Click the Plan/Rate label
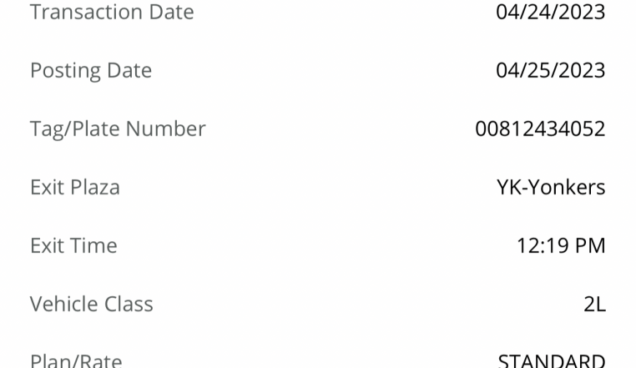Image resolution: width=636 pixels, height=368 pixels. coord(76,360)
